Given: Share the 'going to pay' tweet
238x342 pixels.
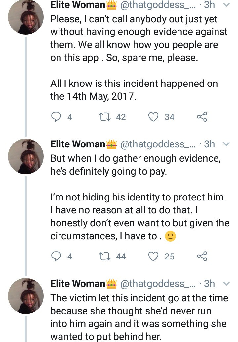Looking at the screenshot, I should point(202,256).
